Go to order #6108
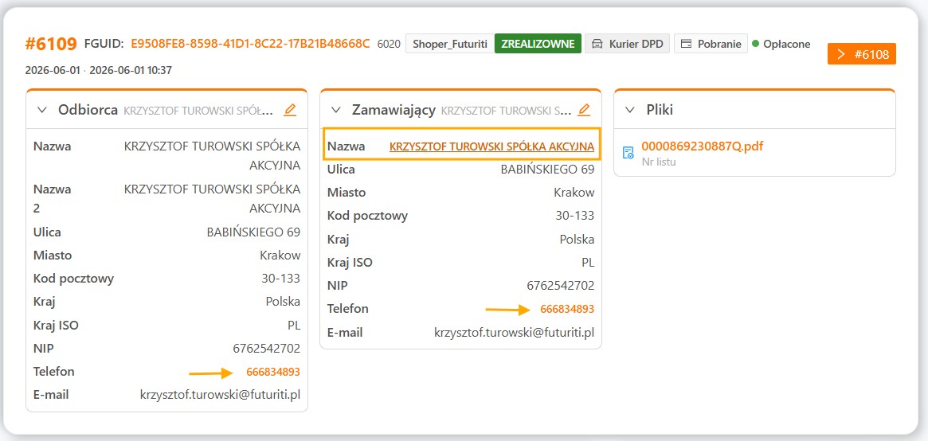The image size is (928, 441). coord(862,54)
